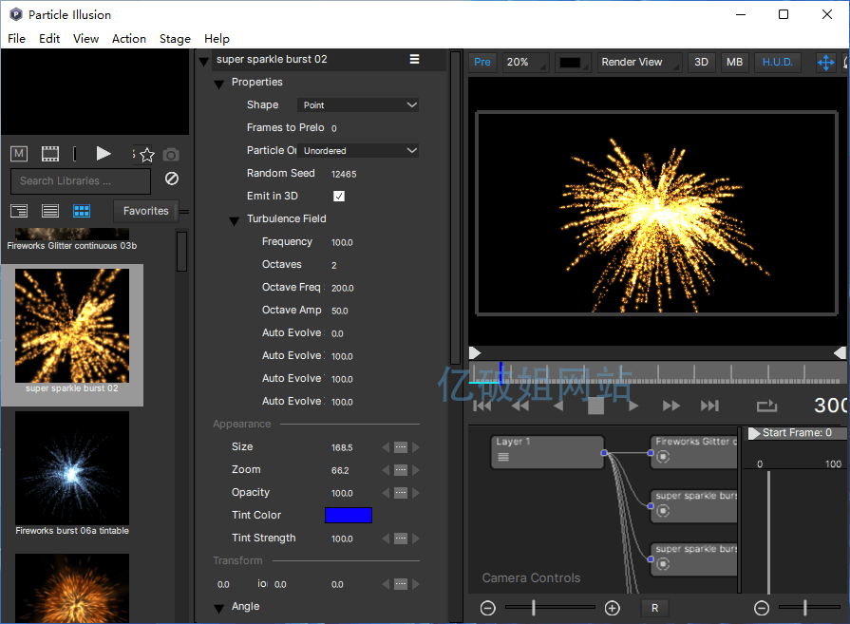Switch library to list view

[x=50, y=211]
